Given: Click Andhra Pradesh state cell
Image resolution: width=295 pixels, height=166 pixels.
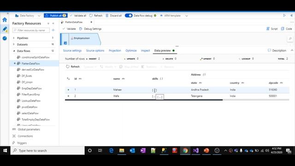Looking at the screenshot, I should (x=200, y=90).
